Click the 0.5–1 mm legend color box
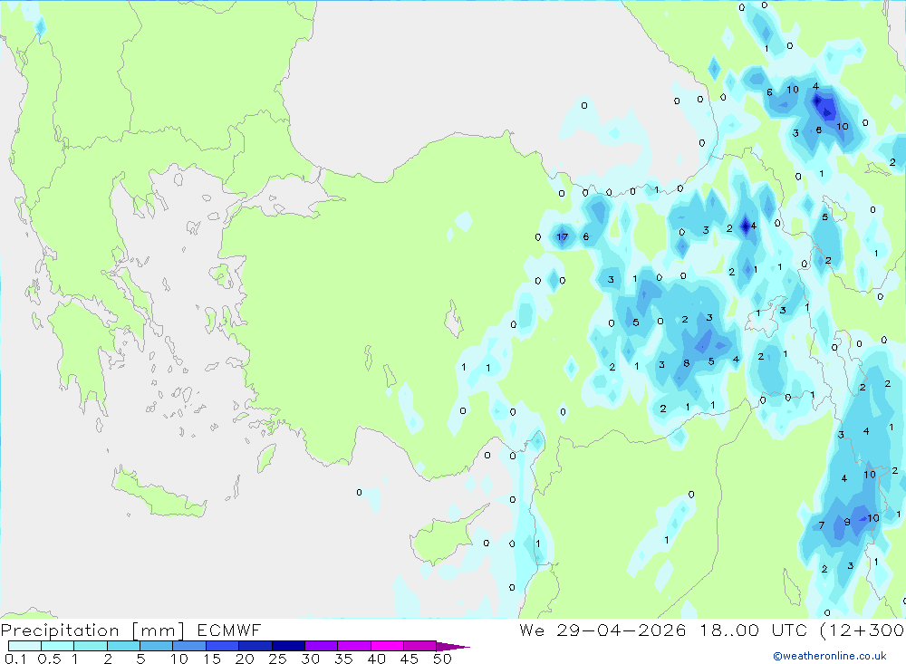 pyautogui.click(x=58, y=646)
